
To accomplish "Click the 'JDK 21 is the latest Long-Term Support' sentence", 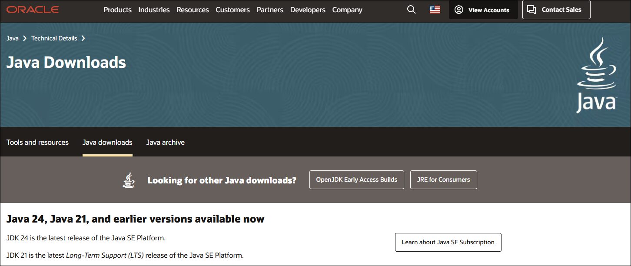I will (x=125, y=255).
